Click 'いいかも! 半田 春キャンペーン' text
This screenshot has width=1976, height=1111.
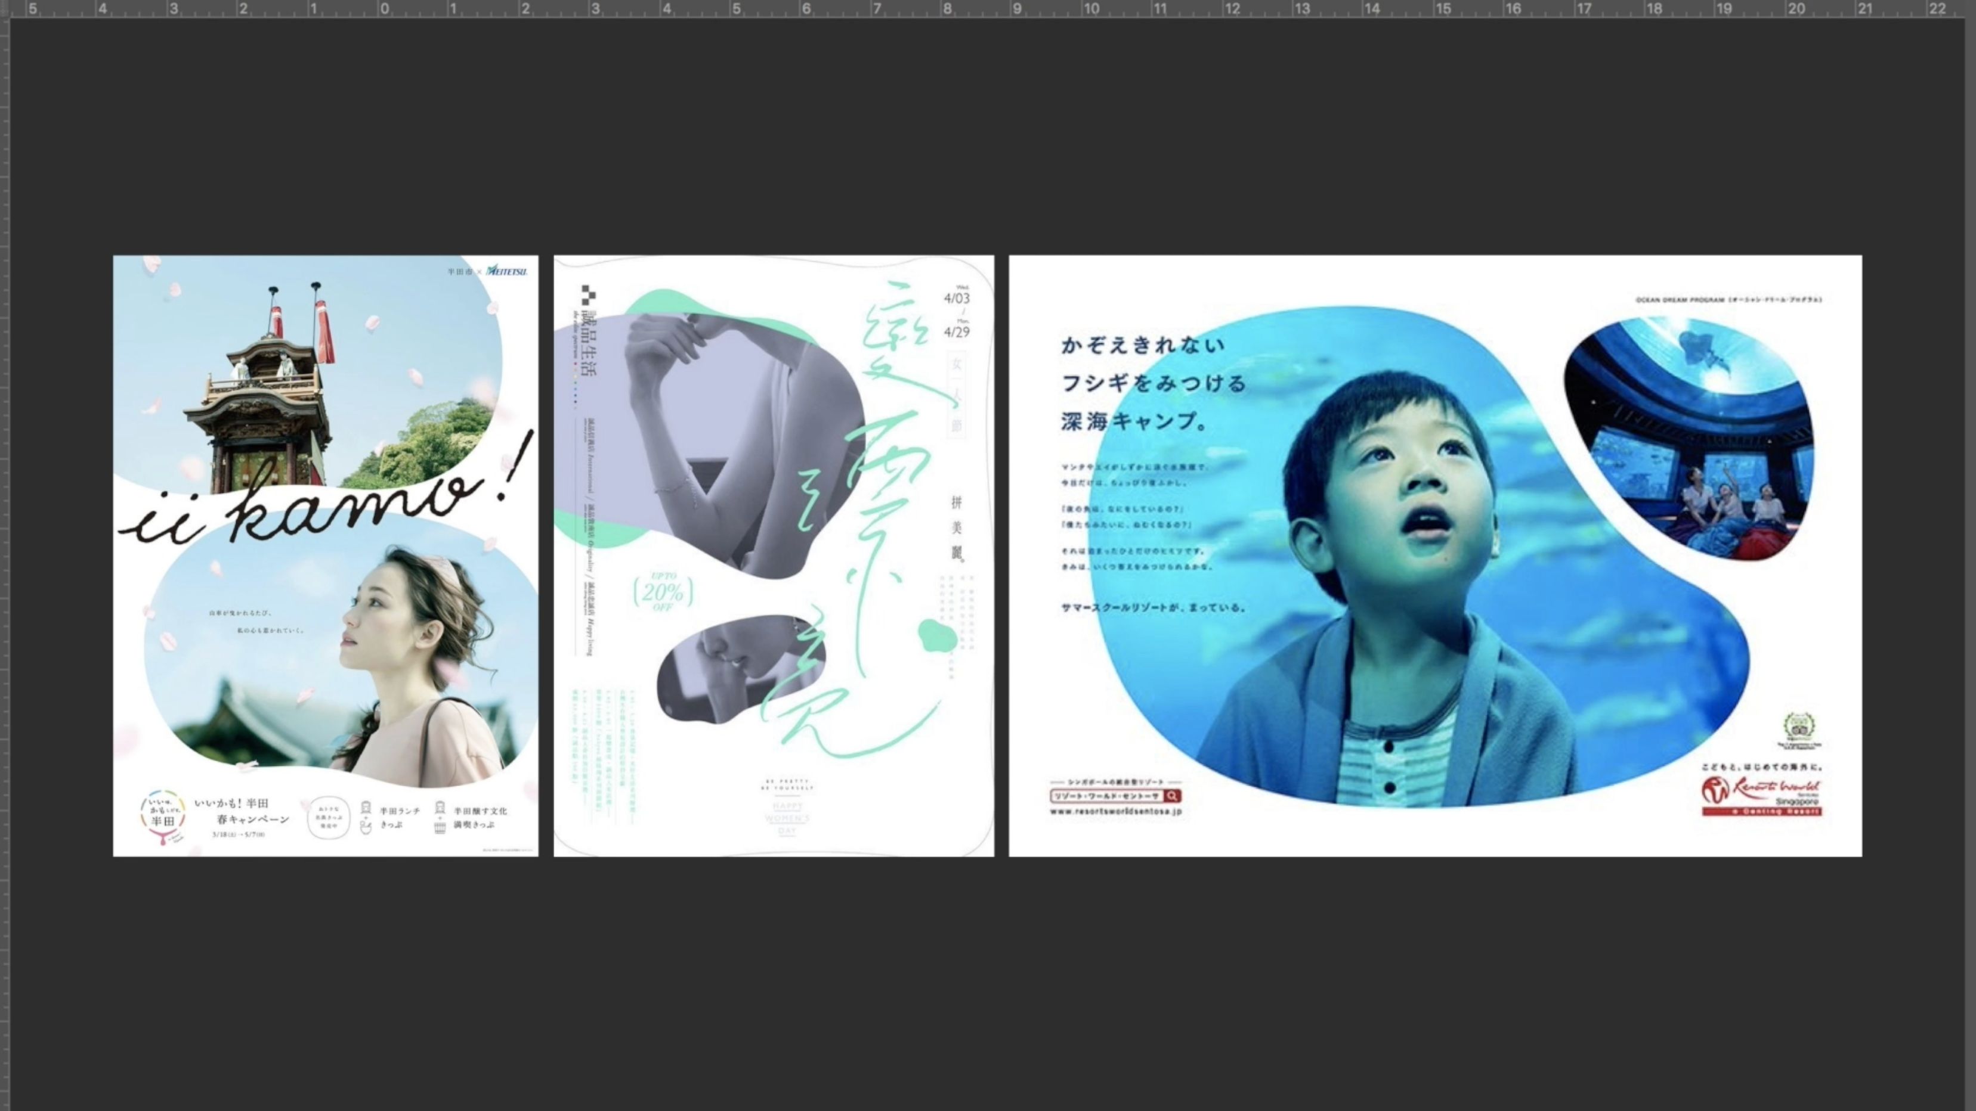point(242,811)
